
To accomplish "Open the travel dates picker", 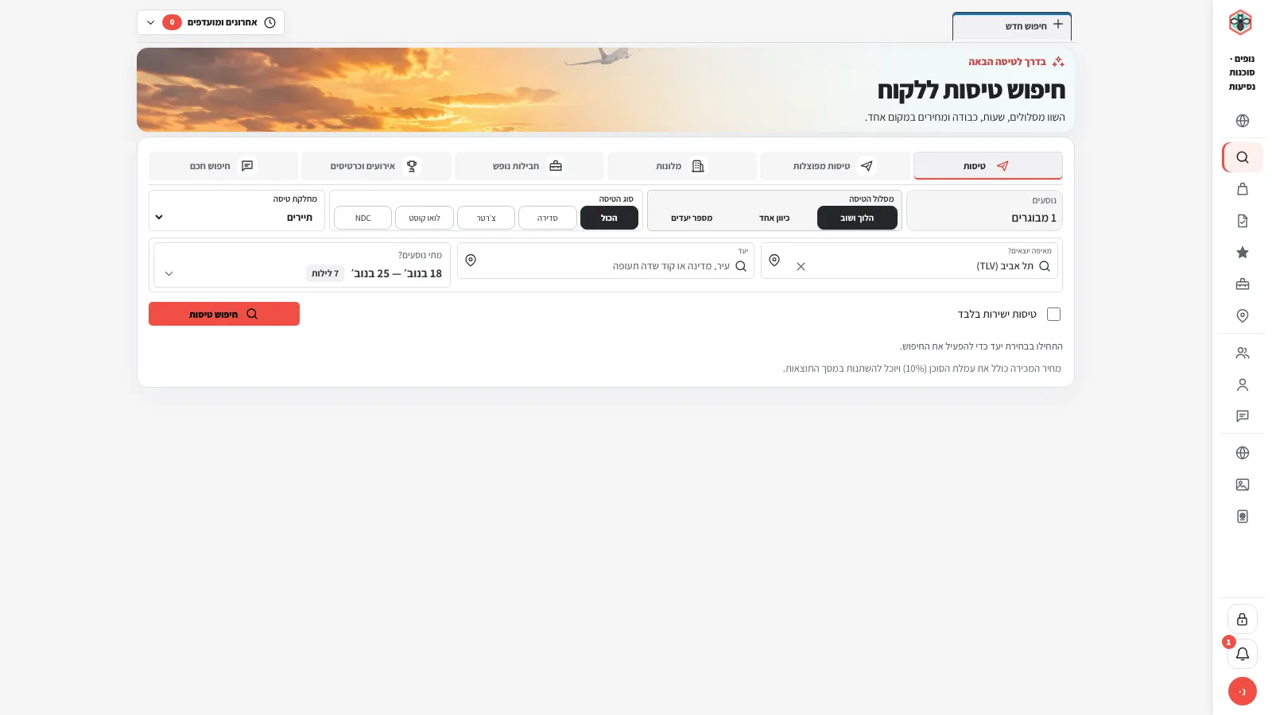I will [302, 265].
